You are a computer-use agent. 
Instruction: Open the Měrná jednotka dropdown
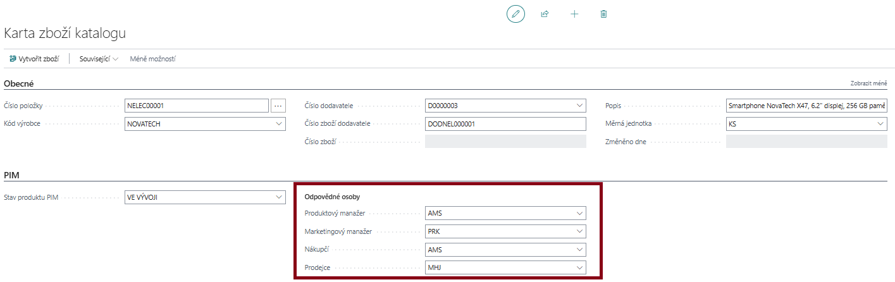coord(880,124)
